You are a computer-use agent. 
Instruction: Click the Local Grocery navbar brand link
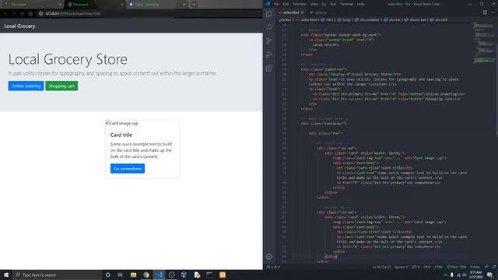[19, 26]
